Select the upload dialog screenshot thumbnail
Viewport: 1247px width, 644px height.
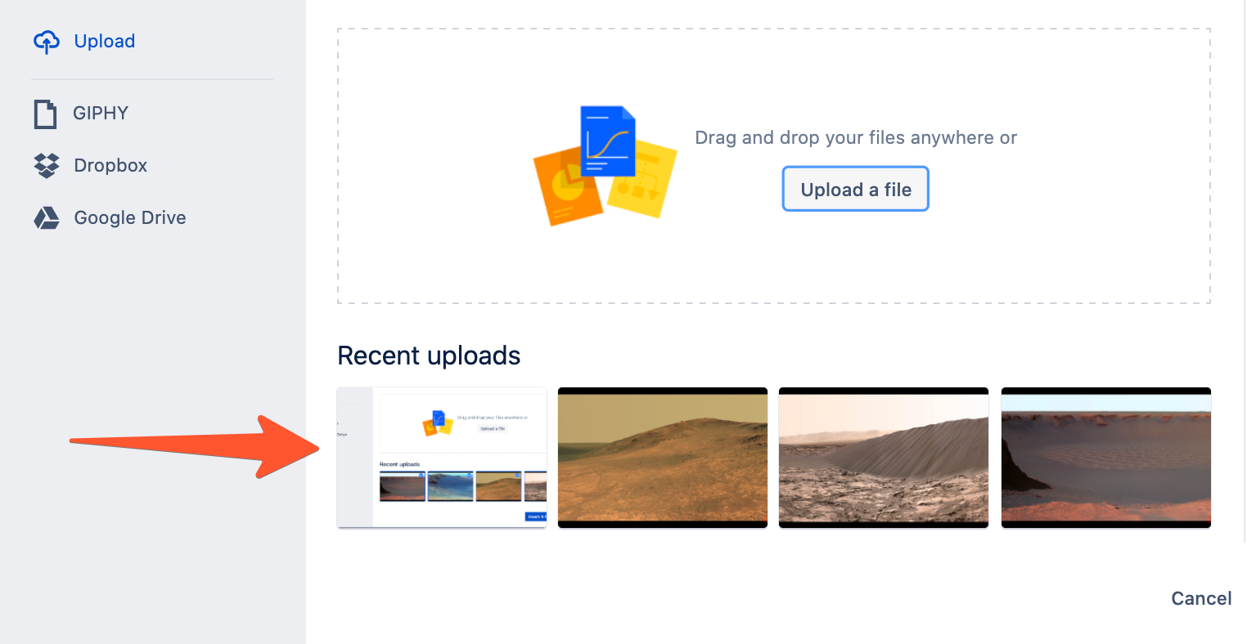442,458
